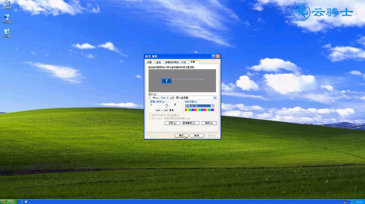Click the 取消 (Cancel) button
Viewport: 365px width, 204px height.
[x=197, y=136]
